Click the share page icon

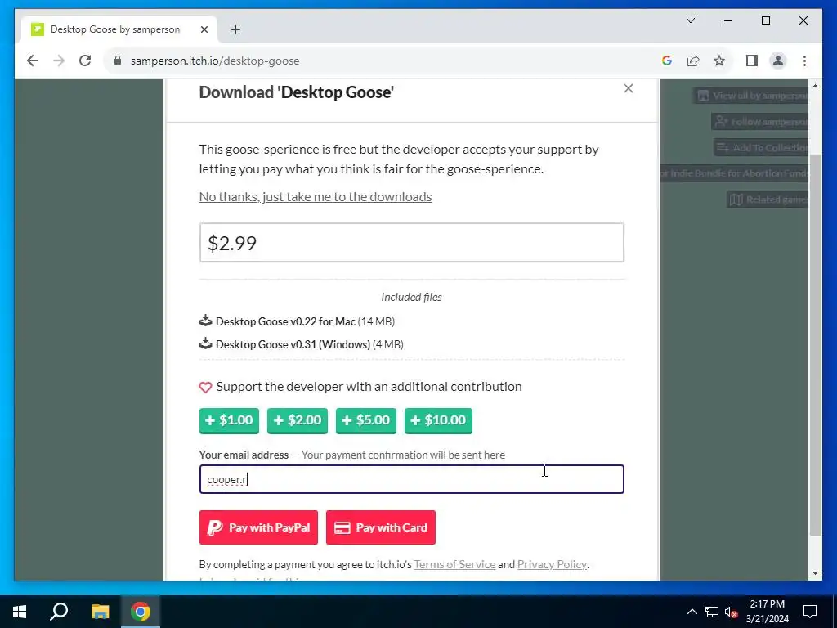click(x=693, y=61)
